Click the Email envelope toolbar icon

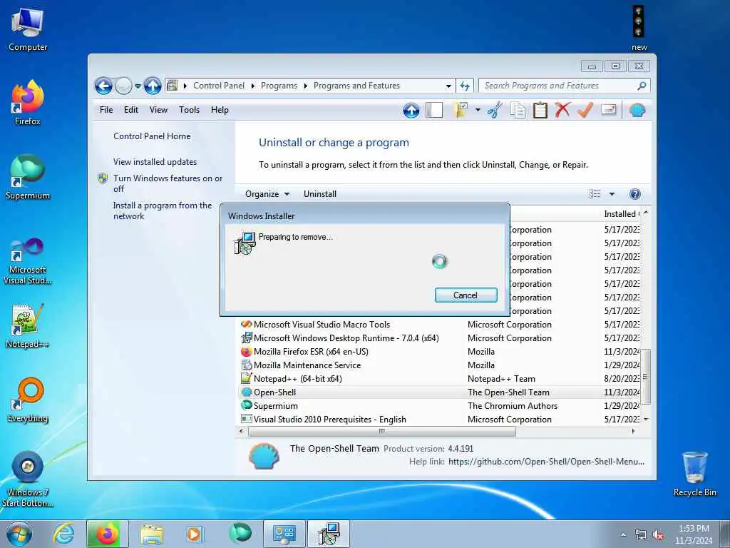tap(609, 110)
